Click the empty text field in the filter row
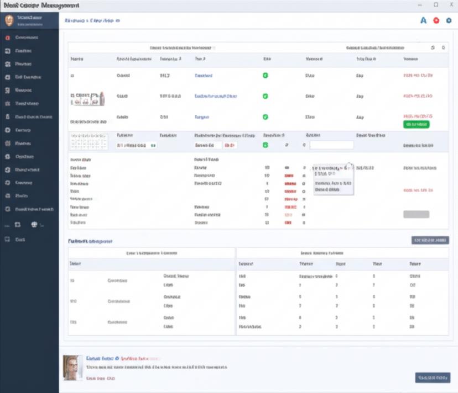This screenshot has height=393, width=458. pyautogui.click(x=331, y=145)
